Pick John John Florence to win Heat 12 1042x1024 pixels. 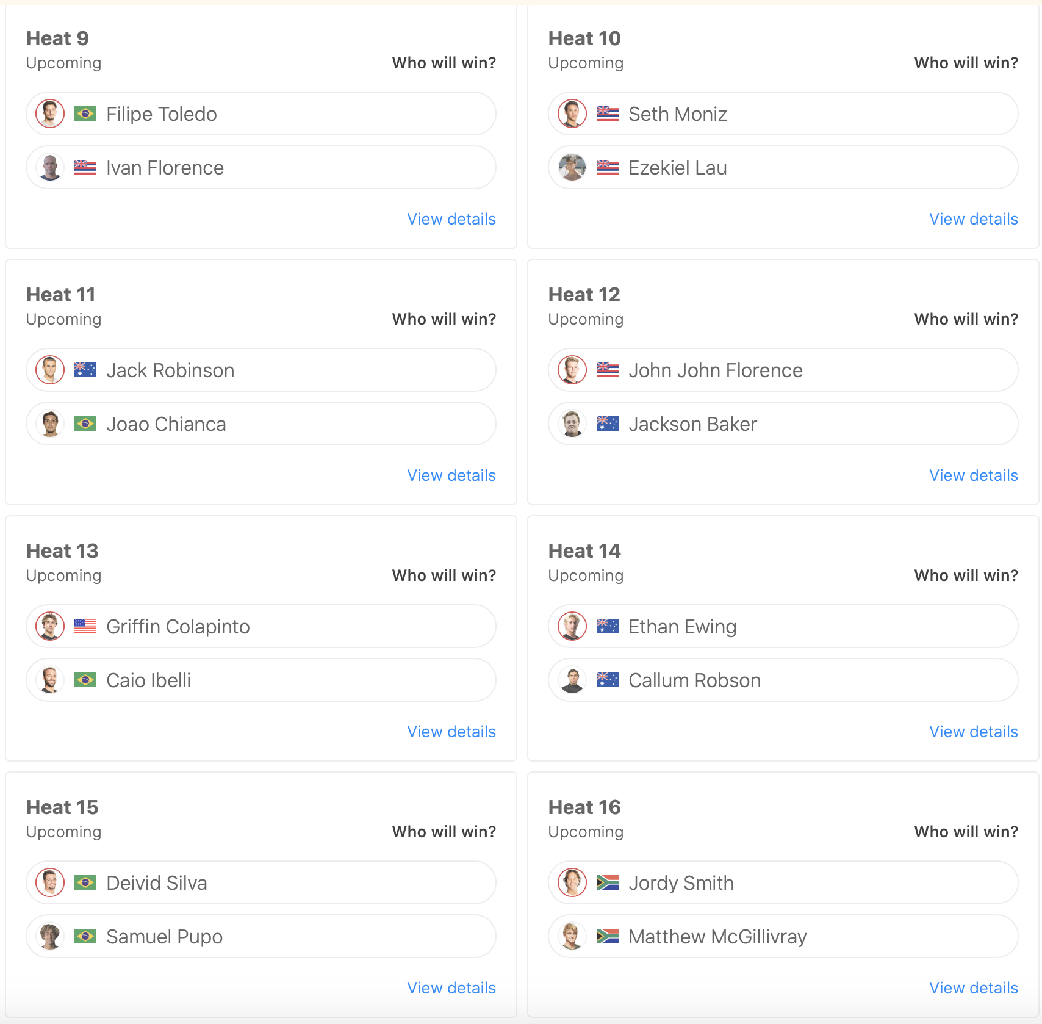point(783,370)
